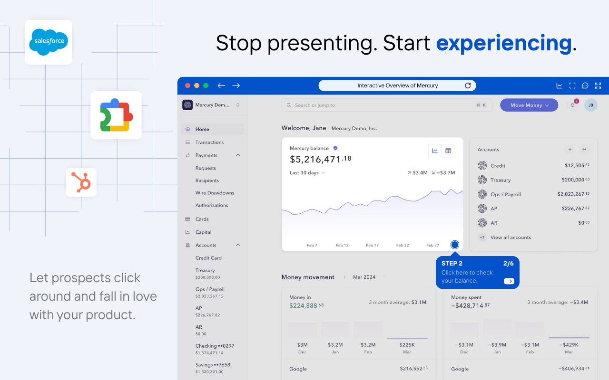Open the AR row showing $0.00
Screen dimensions: 609x380
533,223
